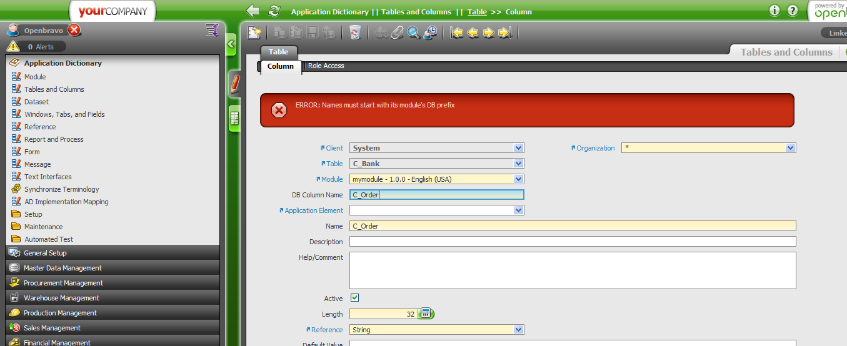The image size is (847, 346).
Task: Expand the General Setup menu section
Action: 113,253
